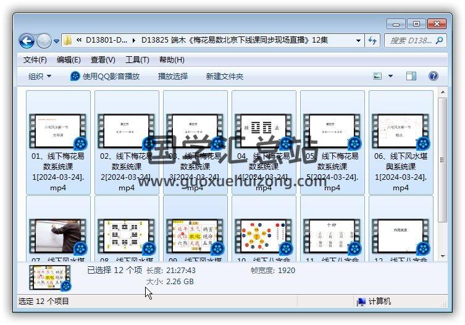This screenshot has width=465, height=325.
Task: Toggle the preview pane icon
Action: coord(411,76)
